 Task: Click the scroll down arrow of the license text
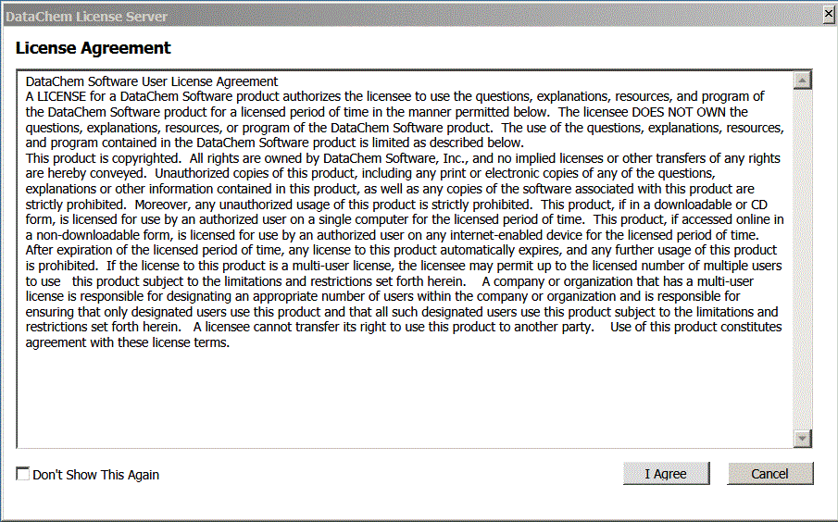[802, 438]
